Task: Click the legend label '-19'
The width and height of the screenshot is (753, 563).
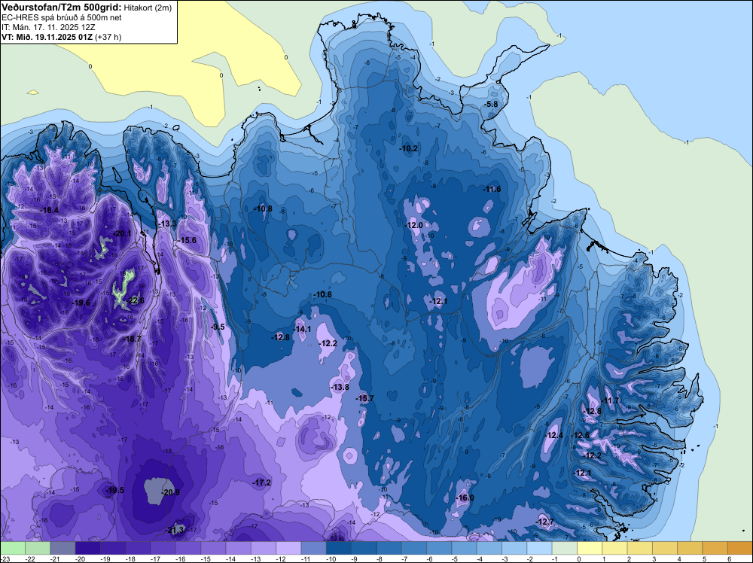Action: [105, 559]
